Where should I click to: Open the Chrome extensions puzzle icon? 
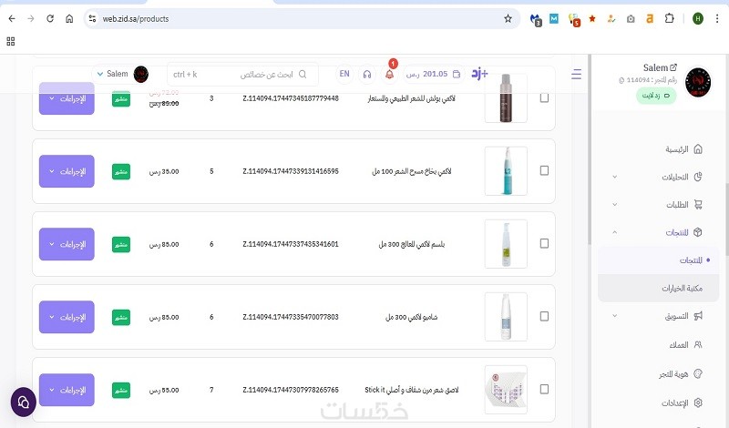tap(669, 18)
